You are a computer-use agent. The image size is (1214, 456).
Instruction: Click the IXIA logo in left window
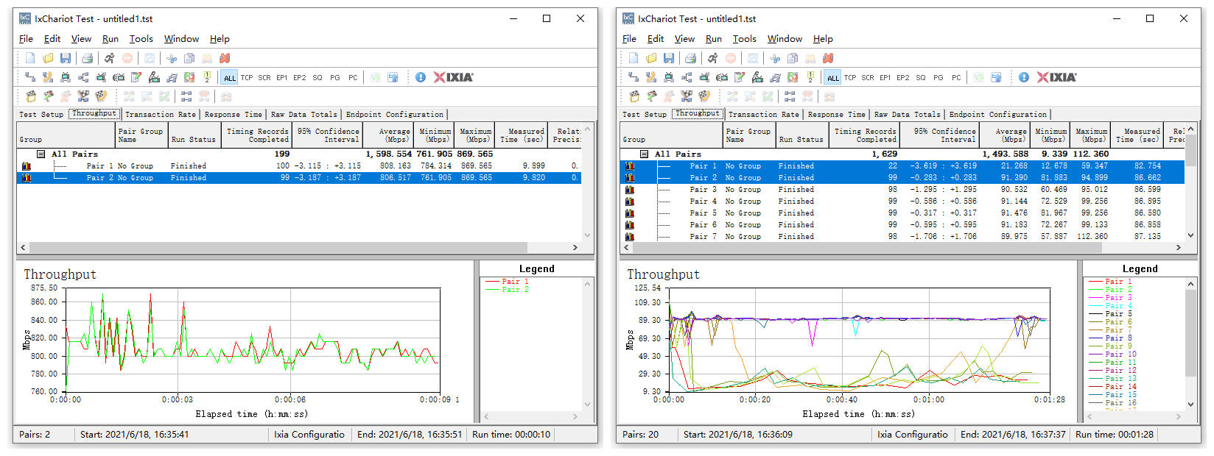(454, 77)
